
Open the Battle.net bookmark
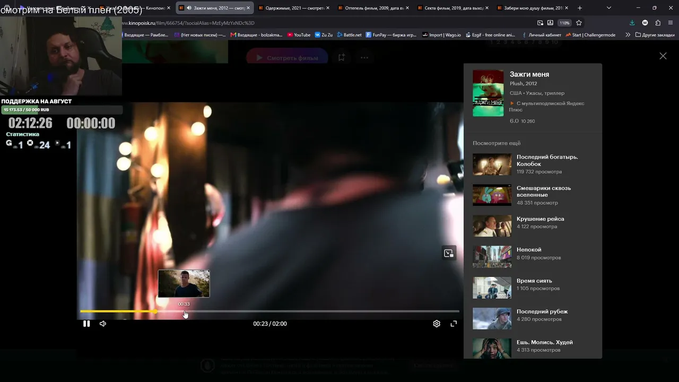(349, 35)
